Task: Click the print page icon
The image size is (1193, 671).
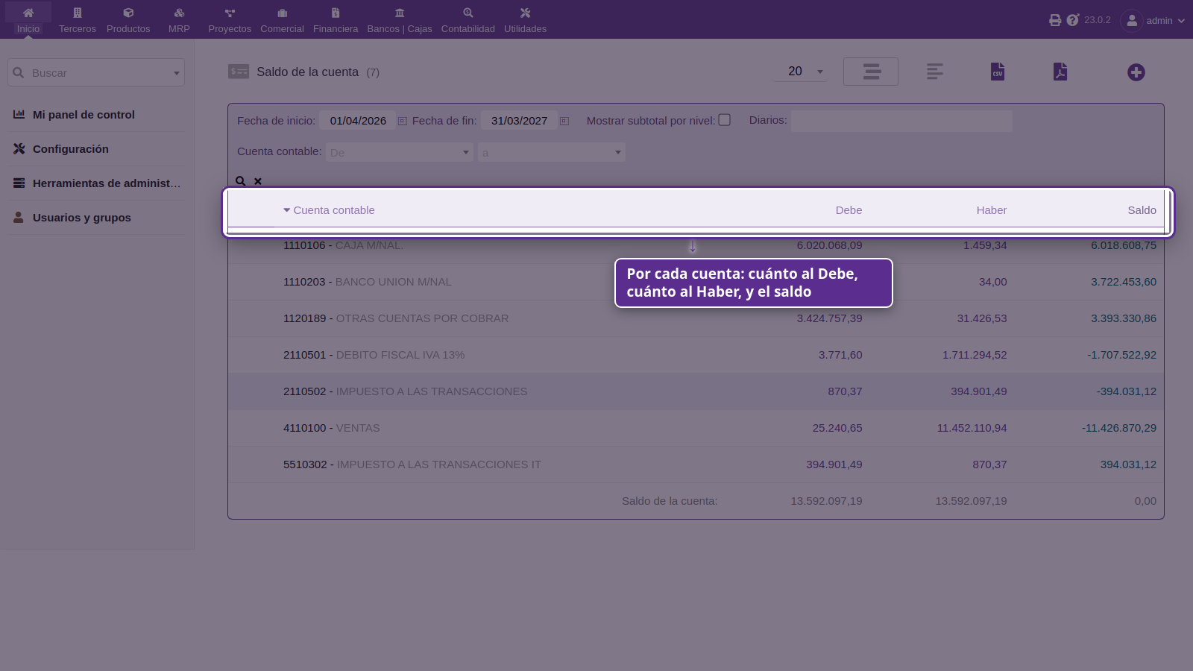Action: click(1055, 20)
